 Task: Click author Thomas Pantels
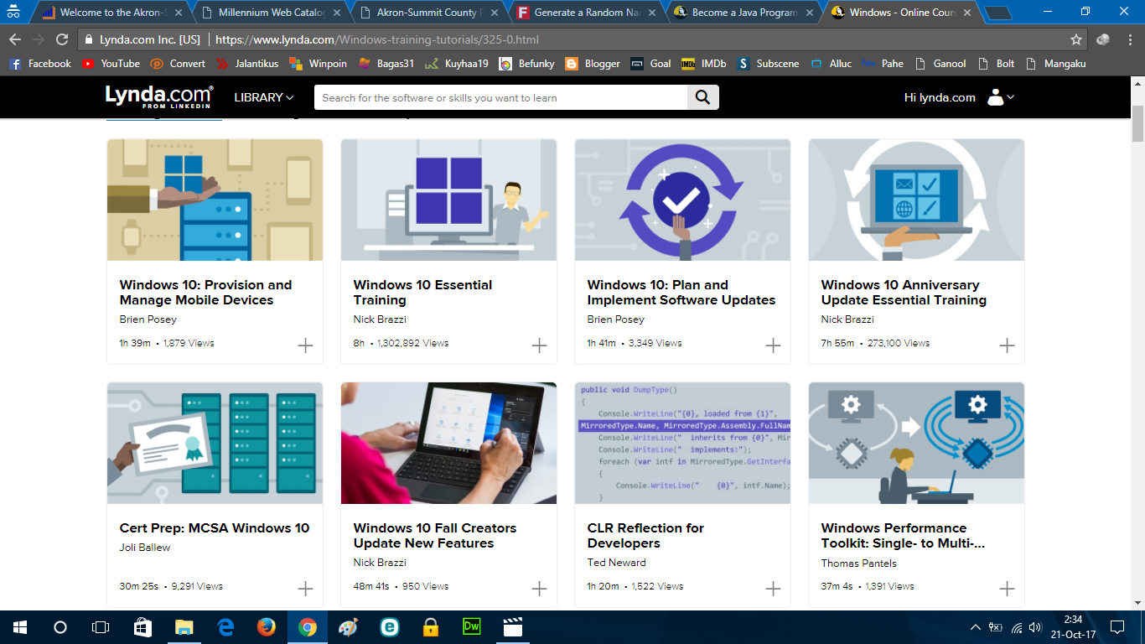click(x=858, y=563)
